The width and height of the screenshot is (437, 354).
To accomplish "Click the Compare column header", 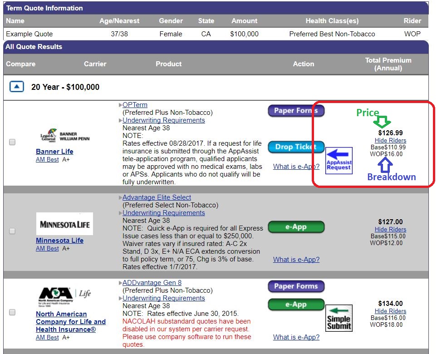I will pos(20,64).
